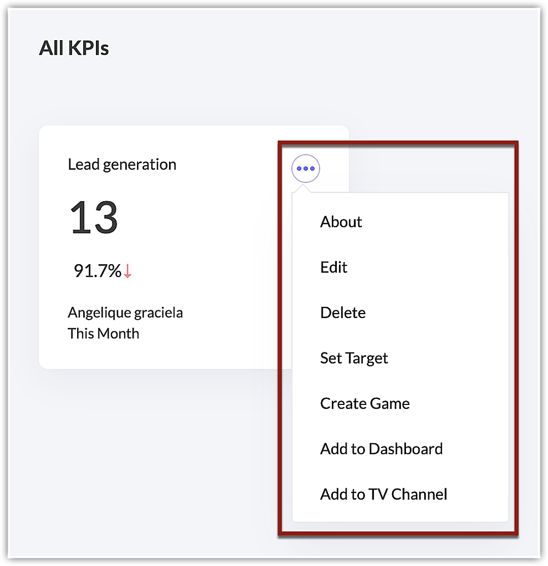Select About from the KPI menu
The width and height of the screenshot is (548, 566).
341,222
